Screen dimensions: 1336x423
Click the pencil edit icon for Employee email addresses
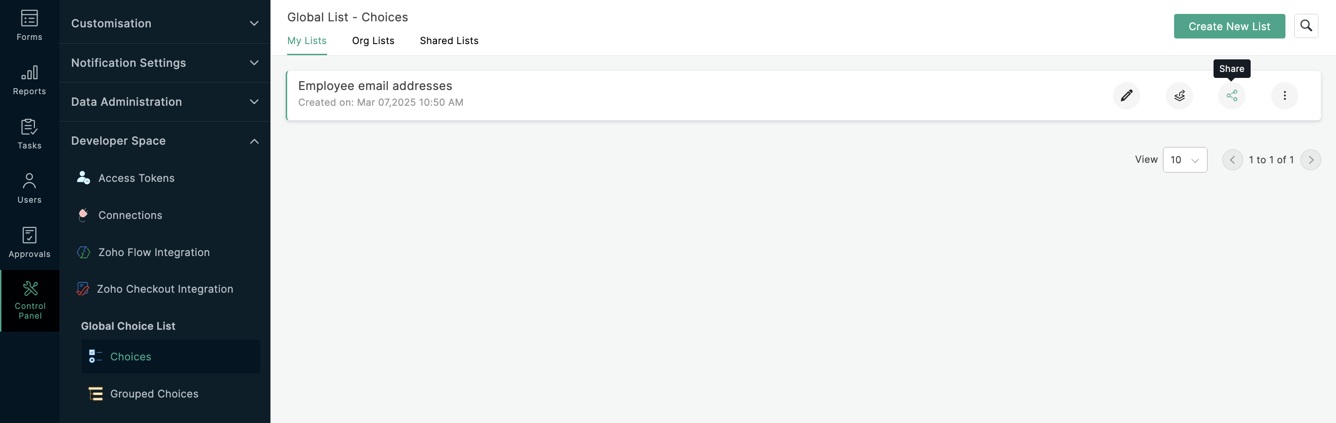1126,96
